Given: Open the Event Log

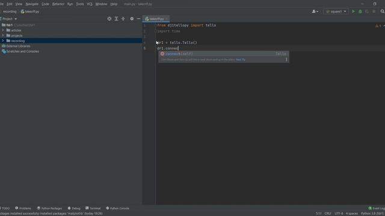Looking at the screenshot, I should 377,208.
